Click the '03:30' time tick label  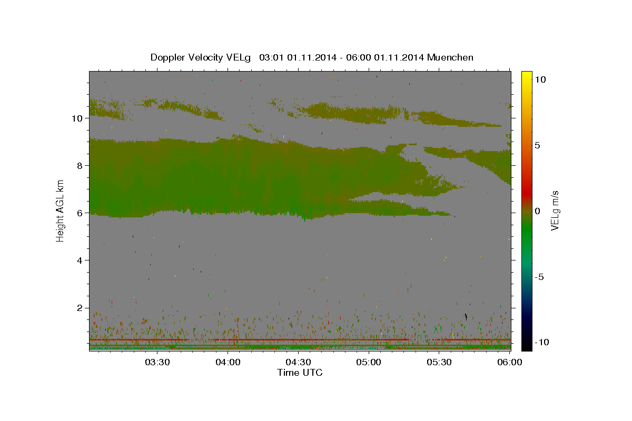click(x=157, y=362)
